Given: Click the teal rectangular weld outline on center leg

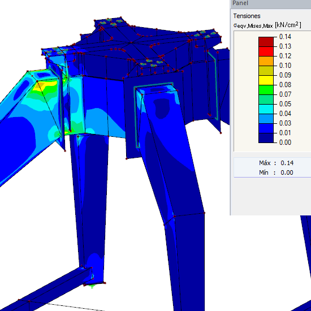Looking at the screenshot, I should coord(153,115).
